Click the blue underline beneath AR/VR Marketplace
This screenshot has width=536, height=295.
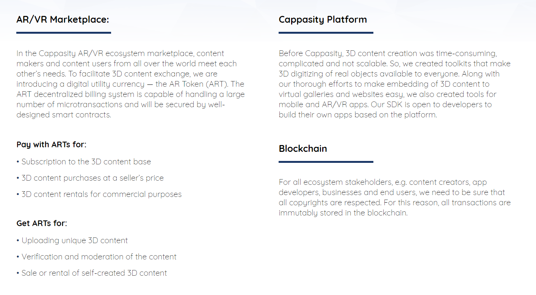(64, 33)
